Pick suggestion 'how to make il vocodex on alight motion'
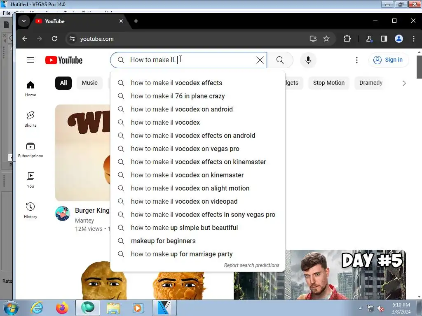Viewport: 422px width, 316px height. point(197,188)
